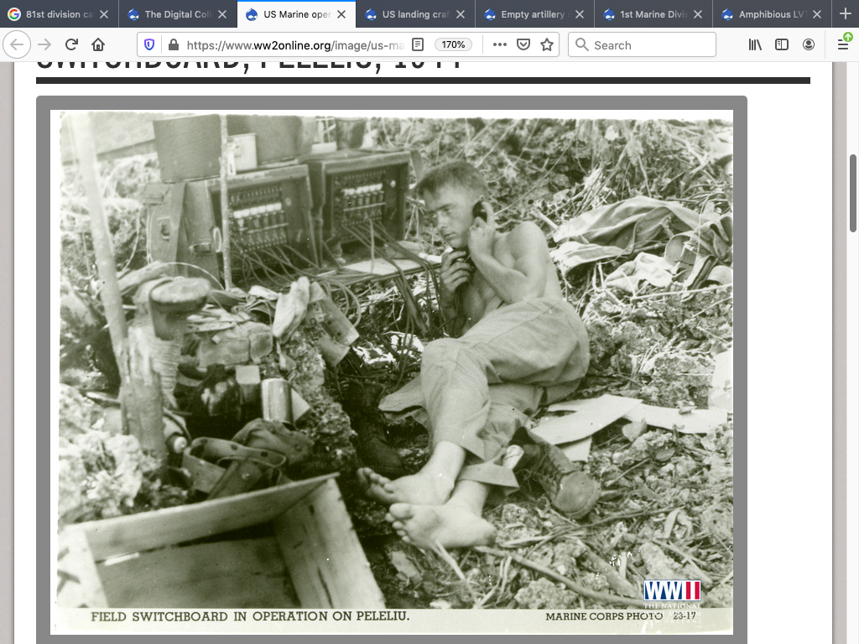The height and width of the screenshot is (644, 859).
Task: Open the Firefox account icon
Action: [x=808, y=45]
